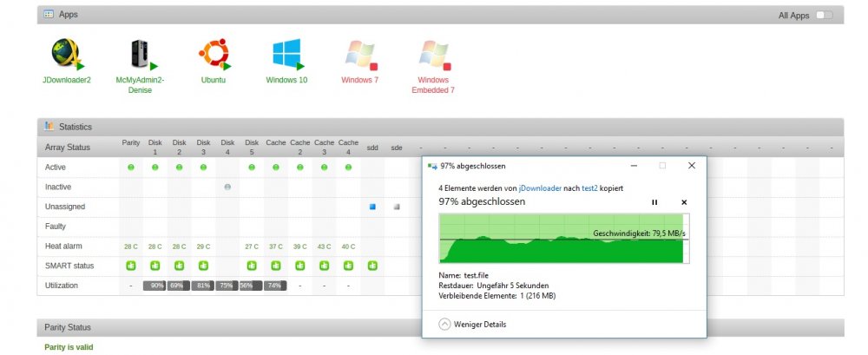Click the Cache 3 temperature 43 C
This screenshot has height=355, width=868.
(x=324, y=247)
